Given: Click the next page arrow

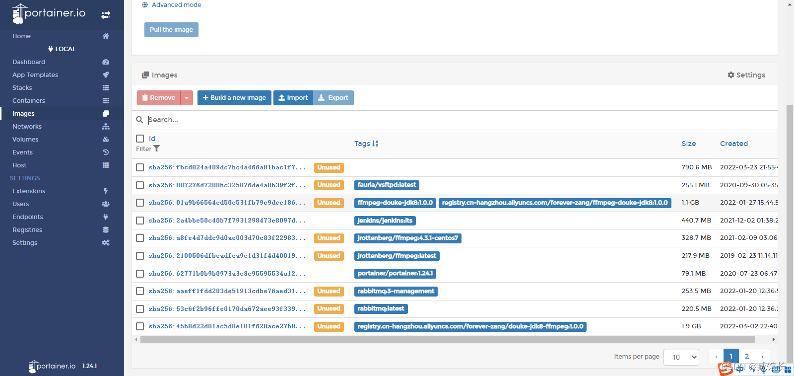Looking at the screenshot, I should 762,356.
